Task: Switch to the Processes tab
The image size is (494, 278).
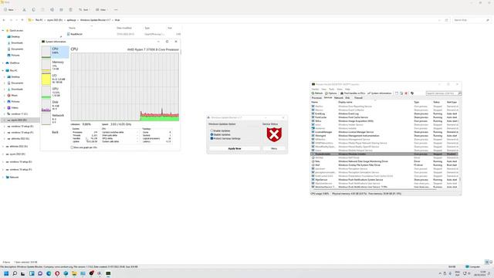Action: (316, 98)
